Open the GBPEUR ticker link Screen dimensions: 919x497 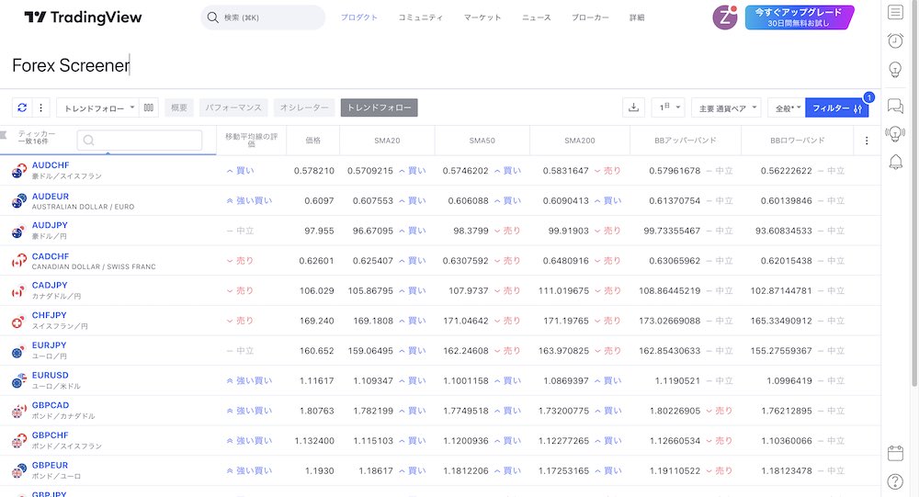(x=50, y=466)
